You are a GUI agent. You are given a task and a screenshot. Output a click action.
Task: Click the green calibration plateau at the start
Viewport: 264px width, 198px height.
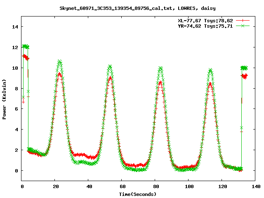point(26,47)
